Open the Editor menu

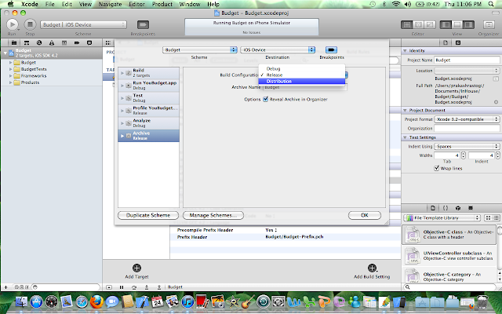pos(136,4)
